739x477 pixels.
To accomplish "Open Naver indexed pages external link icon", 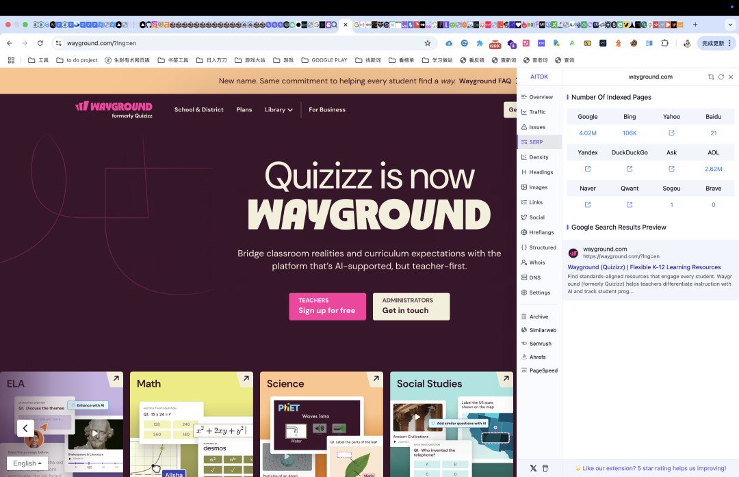I will tap(588, 205).
